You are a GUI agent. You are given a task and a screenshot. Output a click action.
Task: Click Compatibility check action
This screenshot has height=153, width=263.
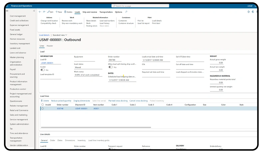(x=49, y=23)
